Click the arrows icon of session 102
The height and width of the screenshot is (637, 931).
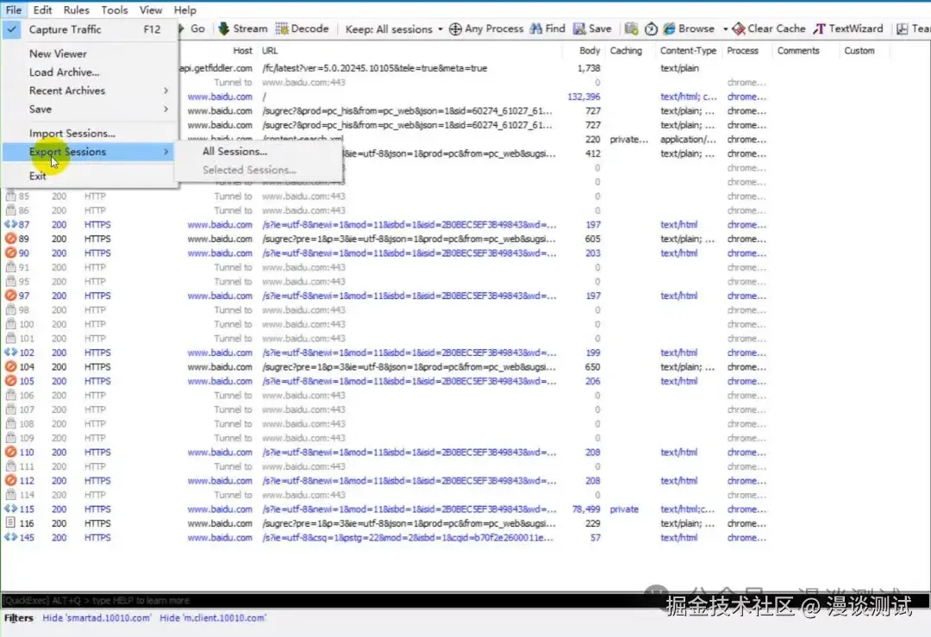[10, 352]
